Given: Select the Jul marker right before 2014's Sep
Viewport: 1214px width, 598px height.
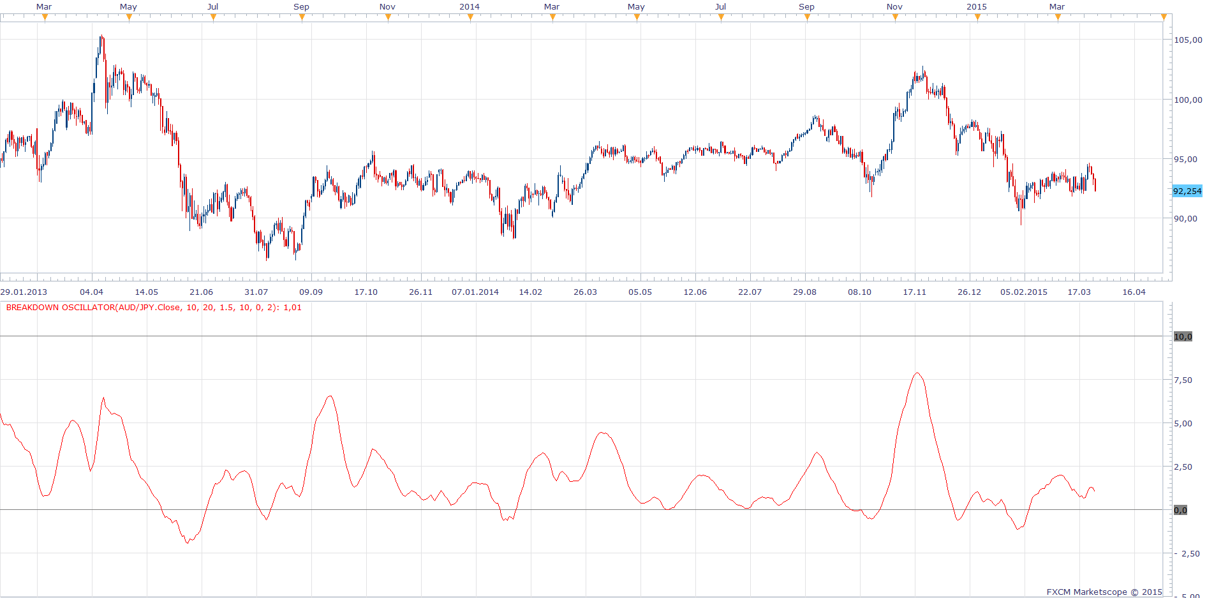Looking at the screenshot, I should [x=721, y=17].
